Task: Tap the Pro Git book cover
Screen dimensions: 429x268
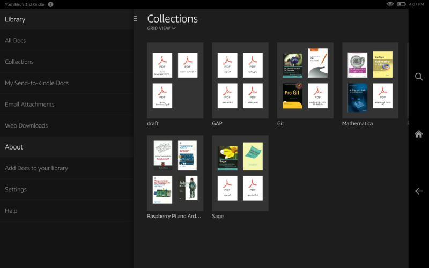Action: pyautogui.click(x=292, y=96)
